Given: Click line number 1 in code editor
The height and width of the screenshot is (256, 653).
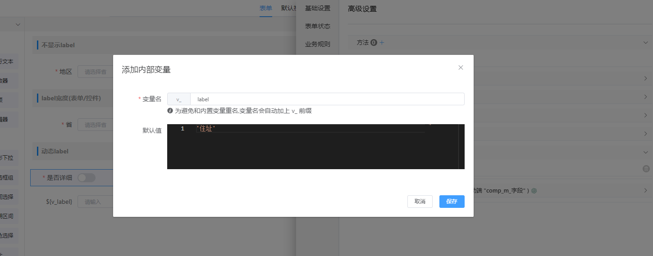Looking at the screenshot, I should pyautogui.click(x=183, y=129).
